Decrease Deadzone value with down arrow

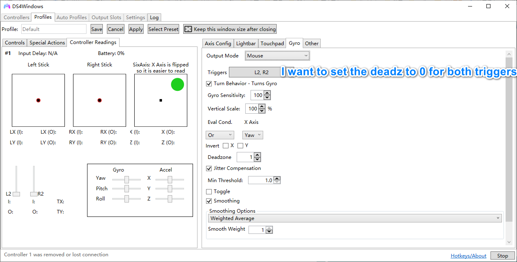(257, 159)
